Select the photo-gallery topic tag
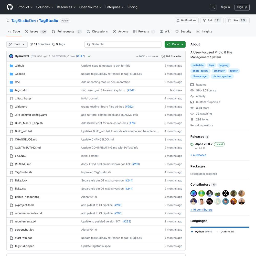Viewport: 256px width, 256px height. pos(200,71)
